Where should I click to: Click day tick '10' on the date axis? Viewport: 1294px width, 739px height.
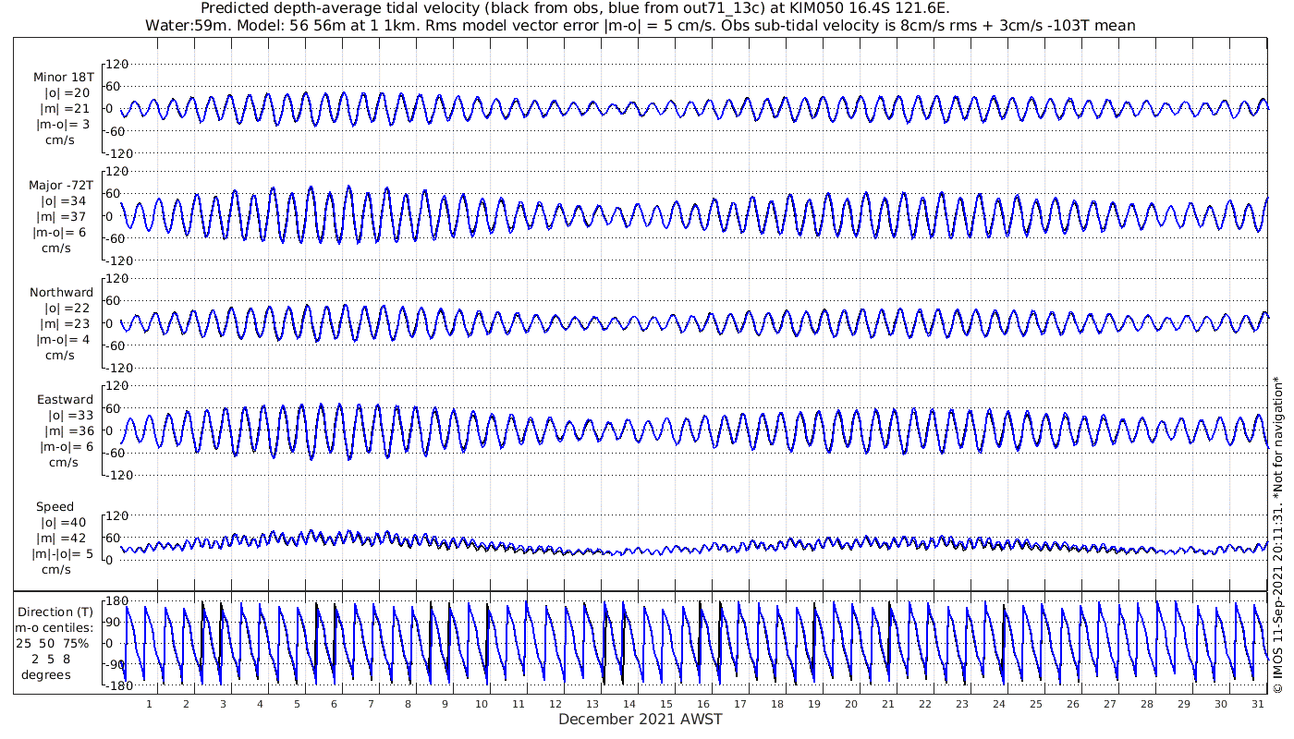pos(482,704)
